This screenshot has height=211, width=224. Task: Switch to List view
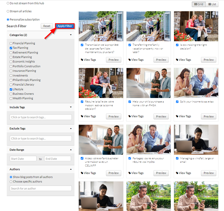212,4
